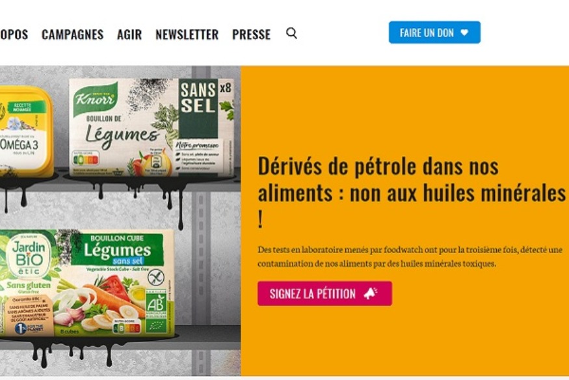Click the Jardin Bio étic logo
Viewport: 569px width, 380px height.
pyautogui.click(x=29, y=256)
